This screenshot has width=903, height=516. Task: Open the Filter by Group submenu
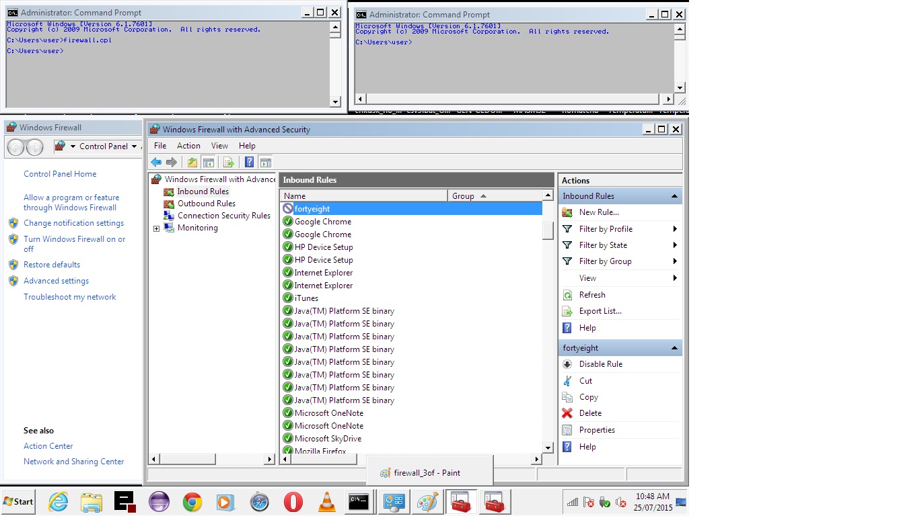coord(620,261)
